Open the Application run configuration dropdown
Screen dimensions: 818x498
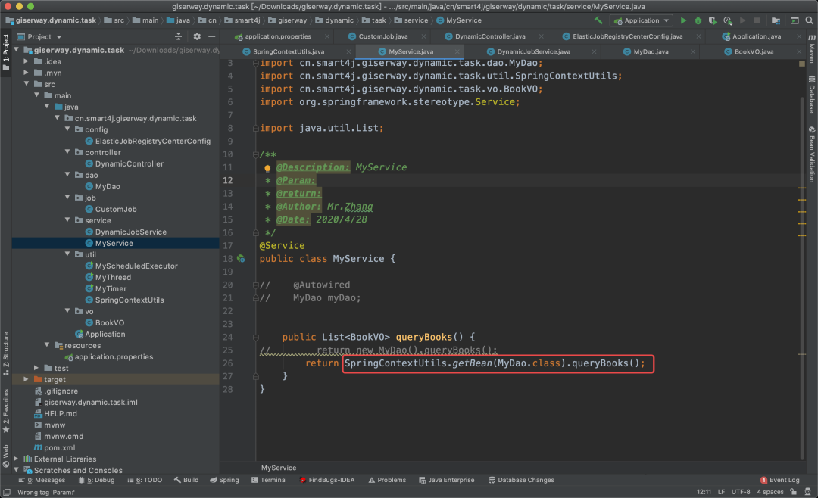coord(641,20)
